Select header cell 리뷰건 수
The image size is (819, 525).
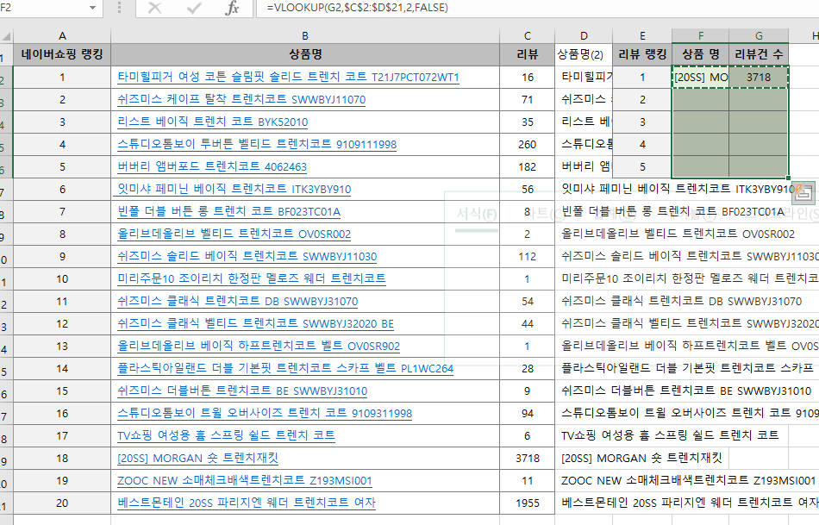pos(759,54)
